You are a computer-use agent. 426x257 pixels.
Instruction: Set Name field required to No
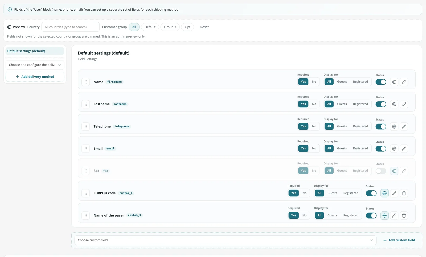coord(314,82)
